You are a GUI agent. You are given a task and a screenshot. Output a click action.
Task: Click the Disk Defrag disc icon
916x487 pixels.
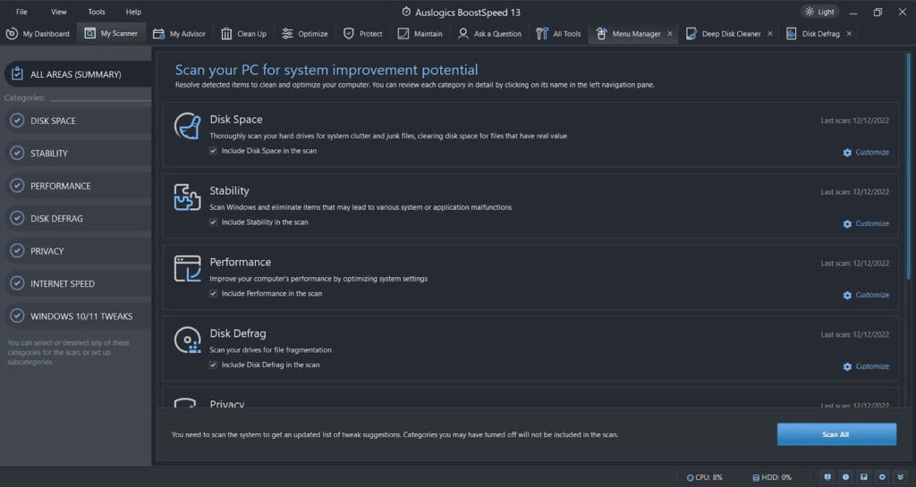[188, 340]
